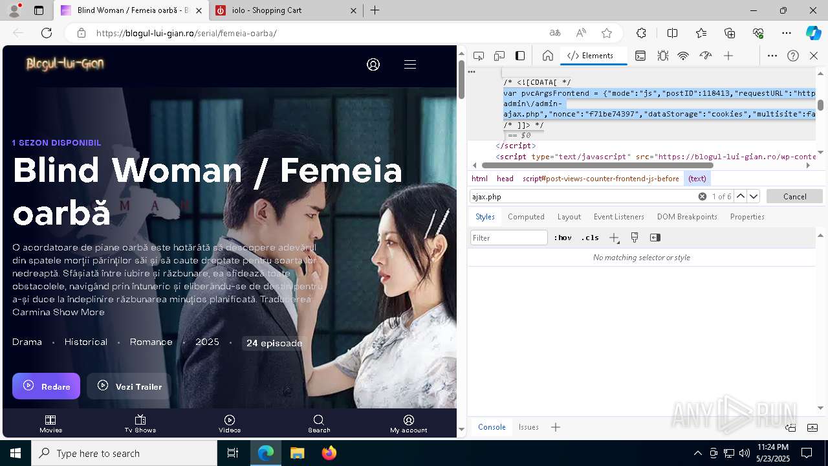Select the head breadcrumb
The image size is (828, 466).
pos(505,179)
